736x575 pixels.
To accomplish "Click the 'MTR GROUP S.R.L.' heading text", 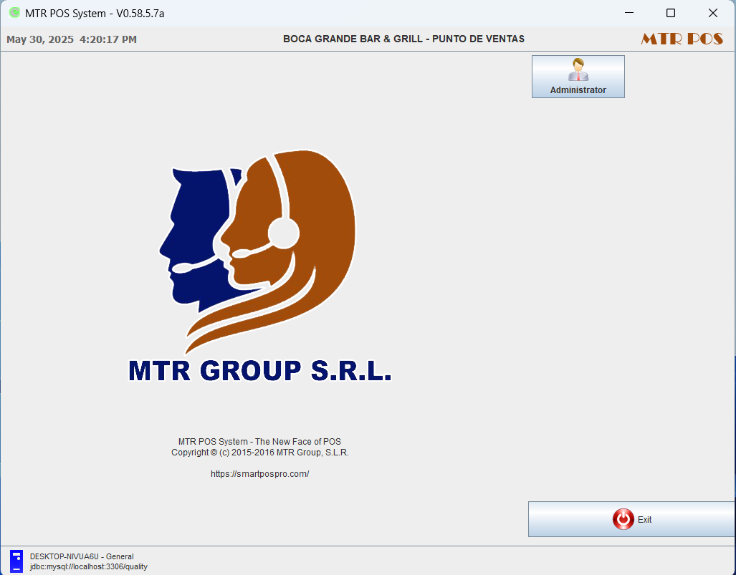I will (x=260, y=371).
